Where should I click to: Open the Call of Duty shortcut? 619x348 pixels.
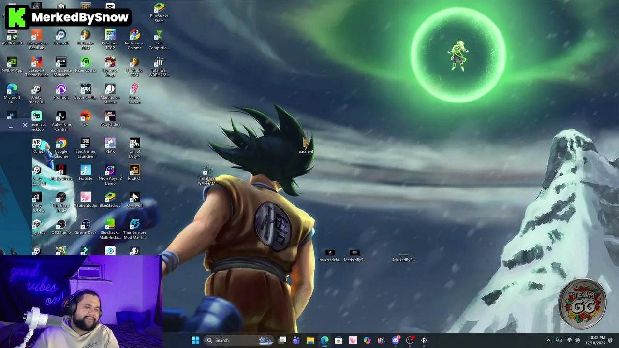(134, 148)
